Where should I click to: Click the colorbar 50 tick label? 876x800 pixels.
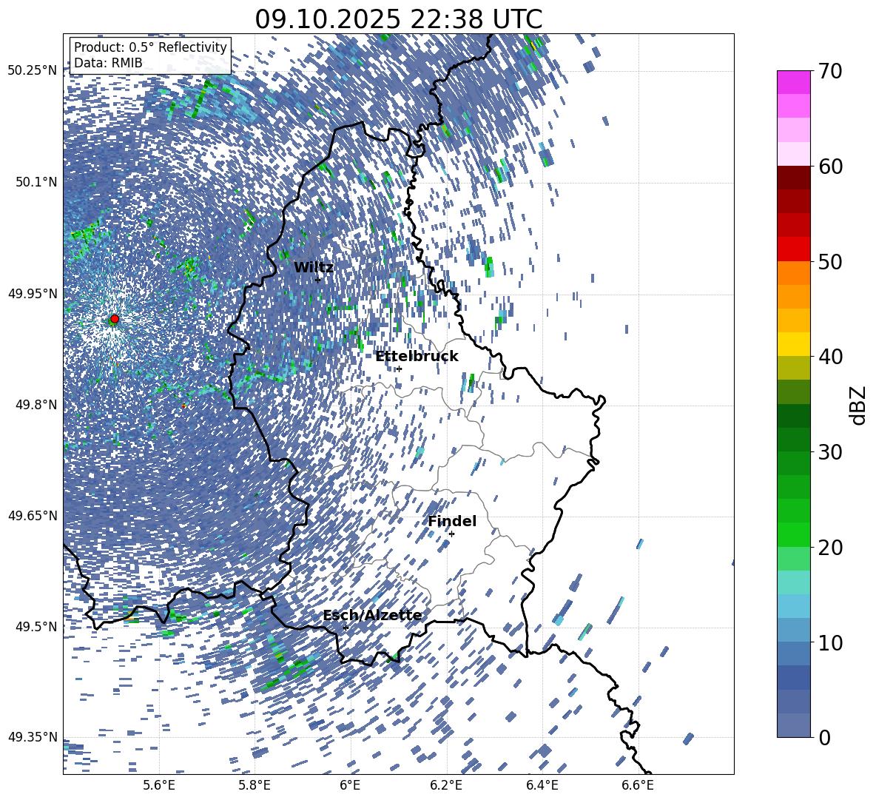(x=830, y=261)
